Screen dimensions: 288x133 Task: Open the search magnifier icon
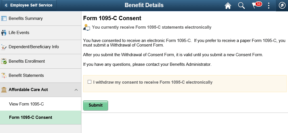pos(241,5)
